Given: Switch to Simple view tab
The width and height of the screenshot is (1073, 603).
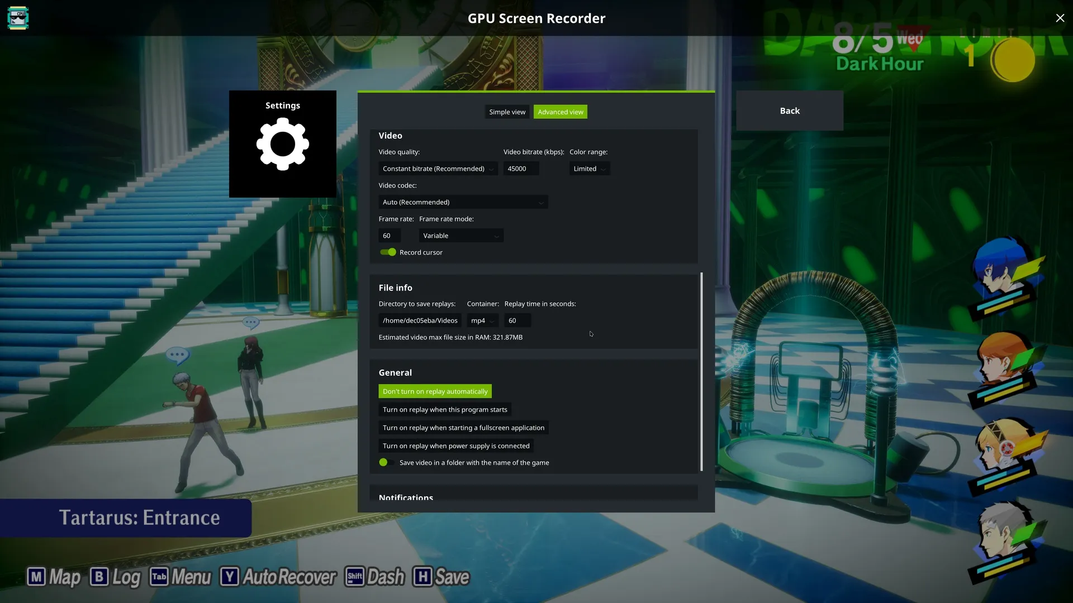Looking at the screenshot, I should coord(507,112).
